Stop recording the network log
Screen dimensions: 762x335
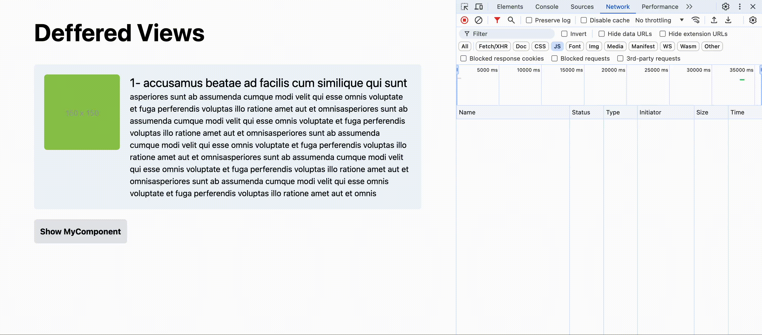pos(464,20)
